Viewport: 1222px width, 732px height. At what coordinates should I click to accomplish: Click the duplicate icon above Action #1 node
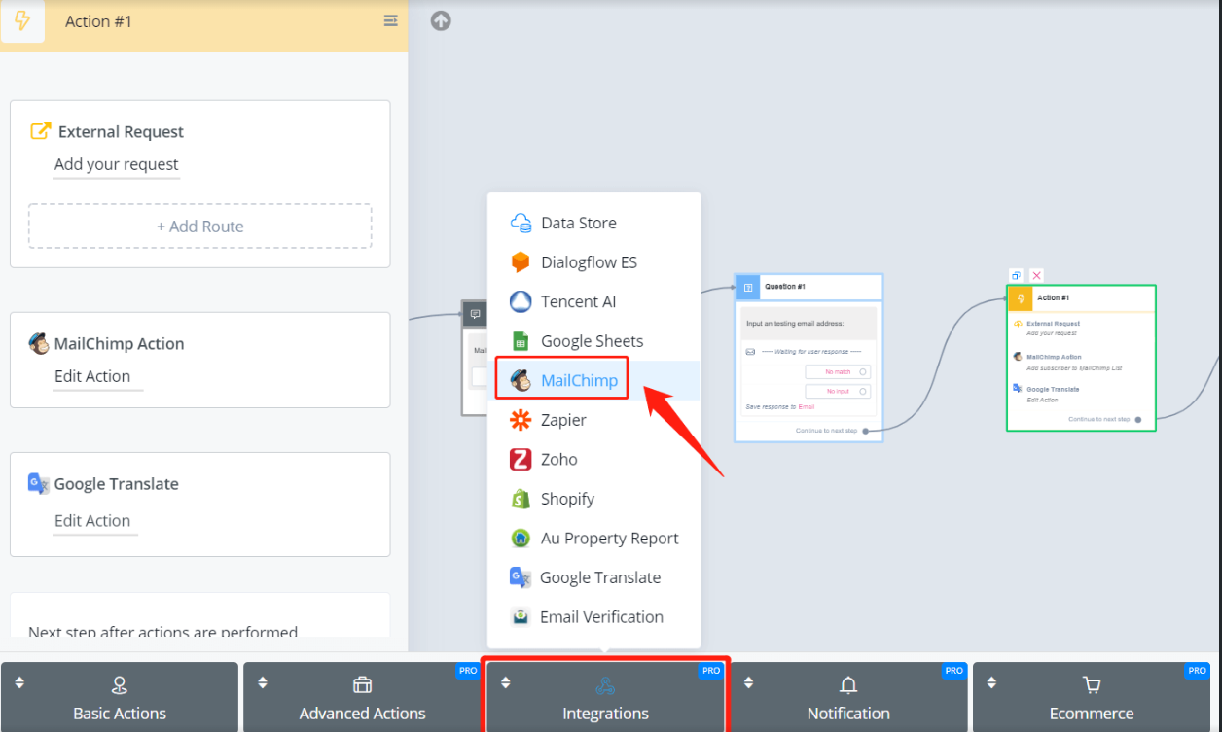point(1017,276)
